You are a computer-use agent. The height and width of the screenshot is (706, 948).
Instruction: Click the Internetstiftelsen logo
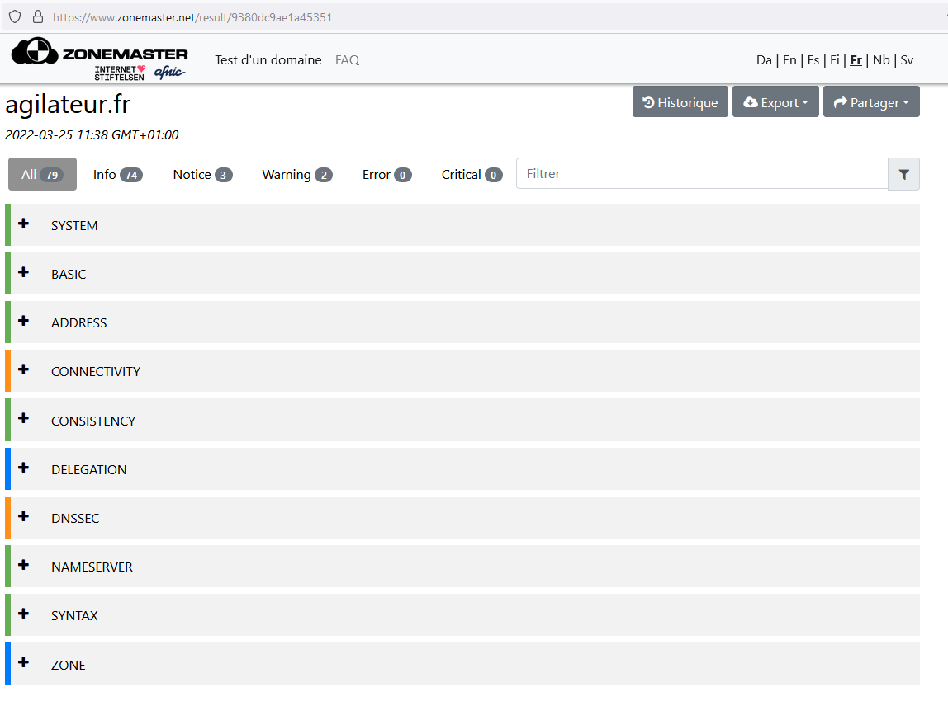120,73
